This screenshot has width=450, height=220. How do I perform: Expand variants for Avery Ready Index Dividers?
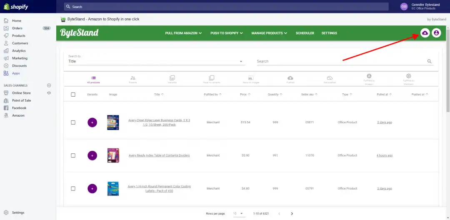92,155
